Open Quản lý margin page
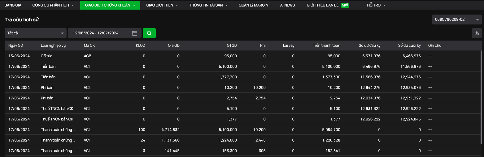Screen dimensions: 484x157 click(253, 5)
